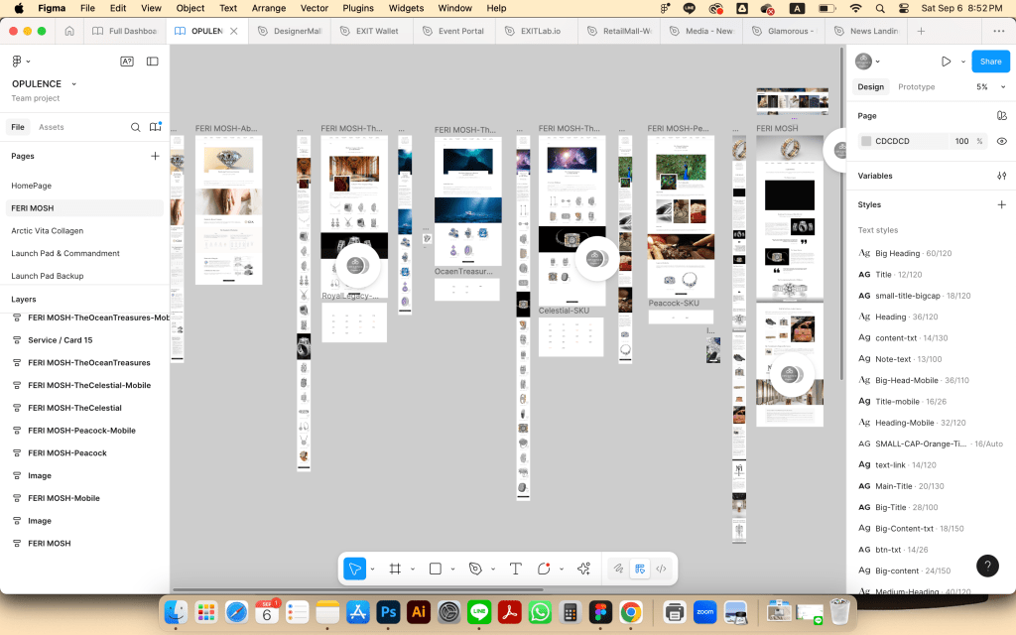The height and width of the screenshot is (635, 1016).
Task: Click the blue Share button
Action: 990,62
